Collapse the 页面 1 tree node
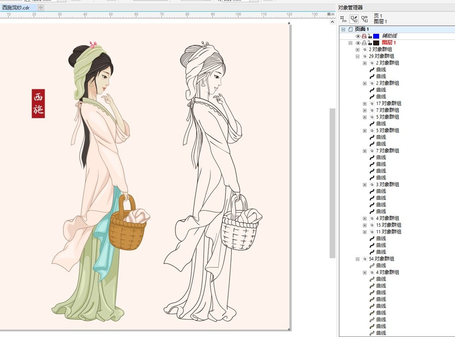Screen dimensions: 455x337 (343, 29)
